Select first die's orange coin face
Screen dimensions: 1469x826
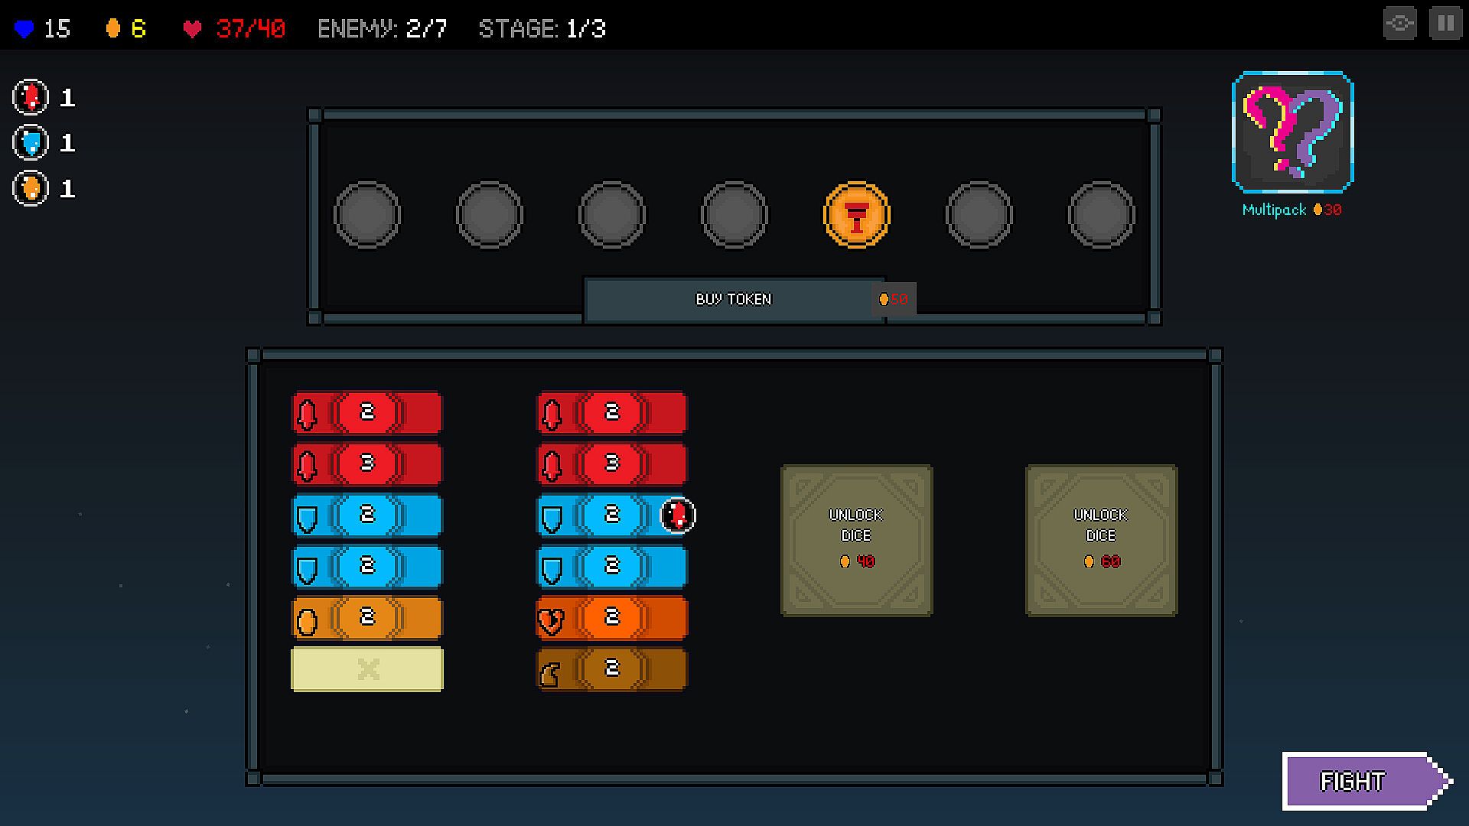tap(367, 618)
